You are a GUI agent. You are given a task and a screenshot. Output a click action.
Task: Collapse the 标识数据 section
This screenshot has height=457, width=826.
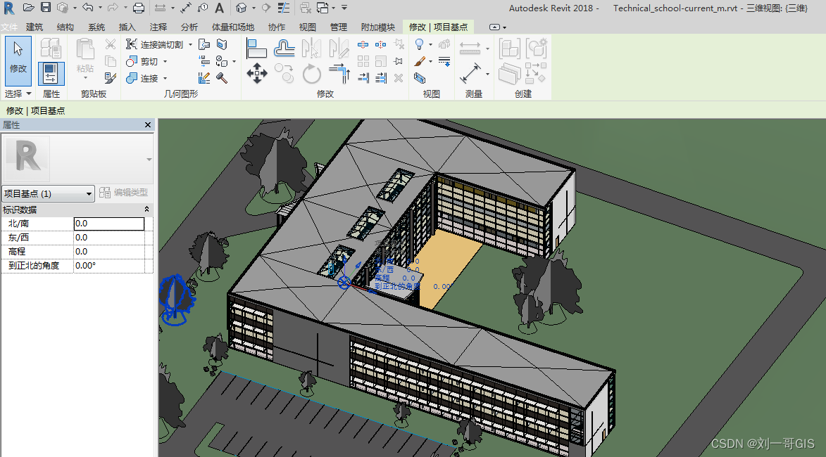pyautogui.click(x=147, y=210)
